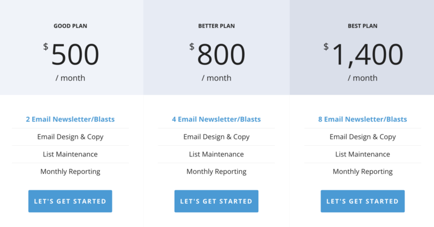Click Monthly Reporting in Better Plan
This screenshot has height=227, width=434.
coord(216,172)
